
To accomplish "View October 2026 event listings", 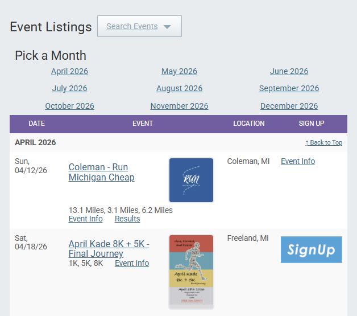I will point(69,106).
